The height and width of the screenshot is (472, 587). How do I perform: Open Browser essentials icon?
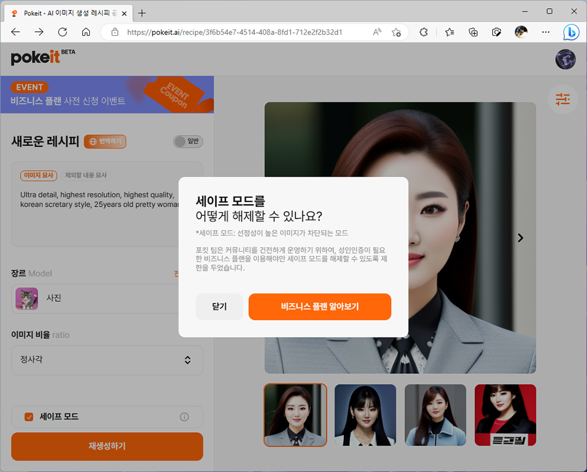coord(497,32)
